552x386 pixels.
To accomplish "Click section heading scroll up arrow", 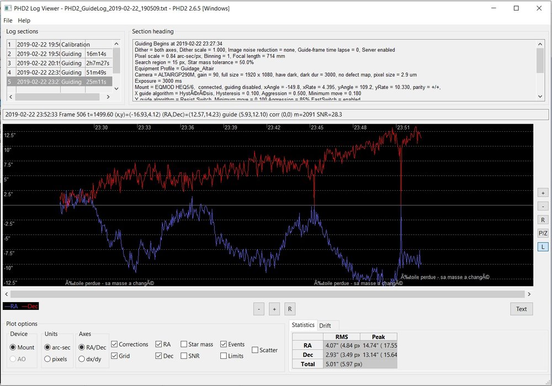I will tap(540, 44).
